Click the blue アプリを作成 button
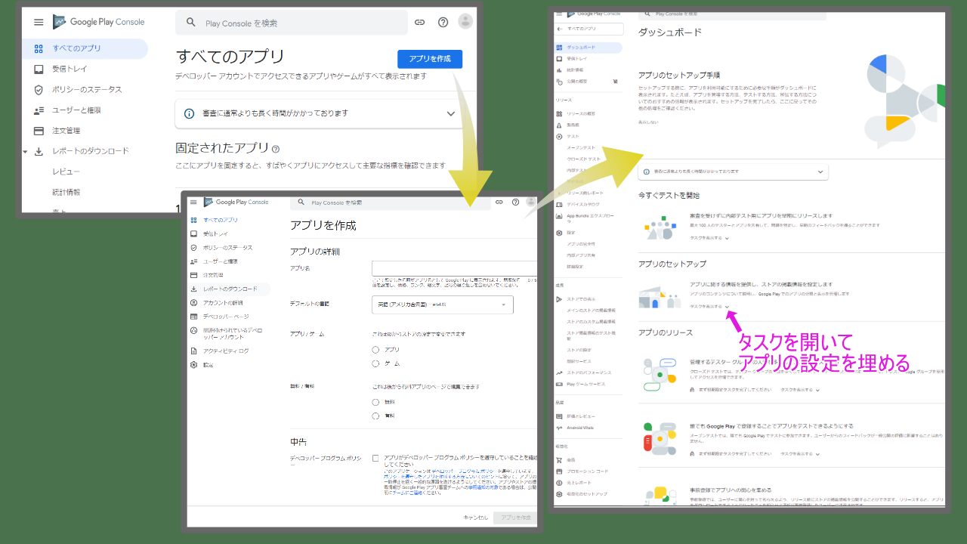 430,59
